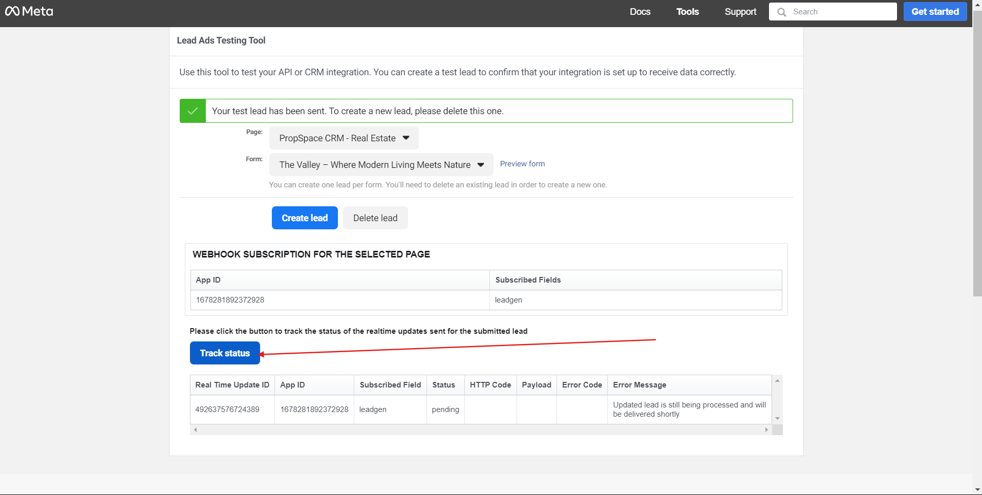Image resolution: width=982 pixels, height=495 pixels.
Task: Open the Docs menu
Action: pos(640,12)
